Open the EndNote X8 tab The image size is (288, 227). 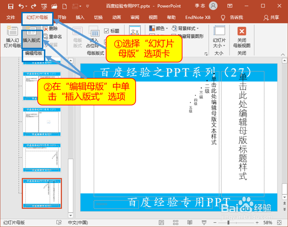click(x=198, y=18)
